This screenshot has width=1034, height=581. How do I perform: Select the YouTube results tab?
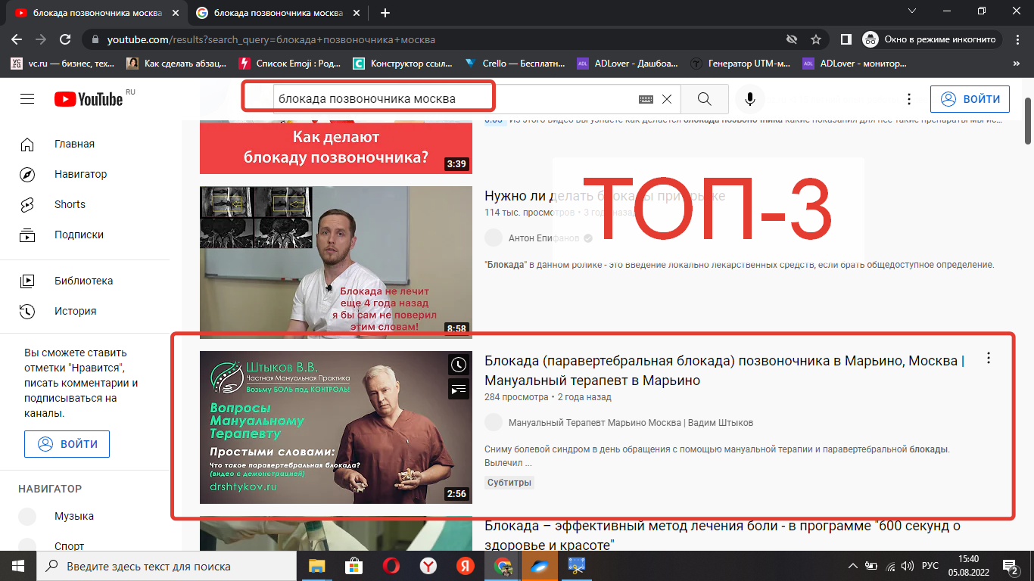tap(95, 13)
